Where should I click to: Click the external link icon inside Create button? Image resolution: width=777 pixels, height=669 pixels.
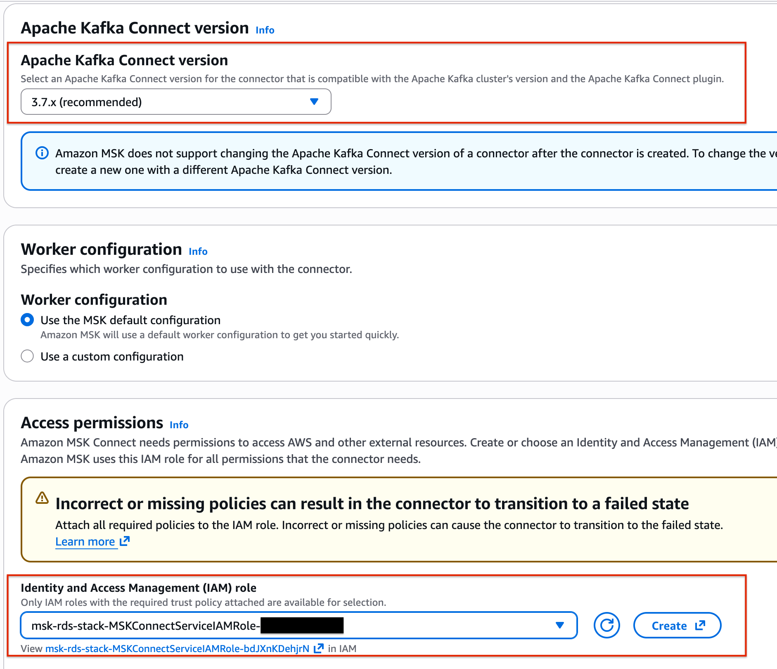pyautogui.click(x=700, y=625)
